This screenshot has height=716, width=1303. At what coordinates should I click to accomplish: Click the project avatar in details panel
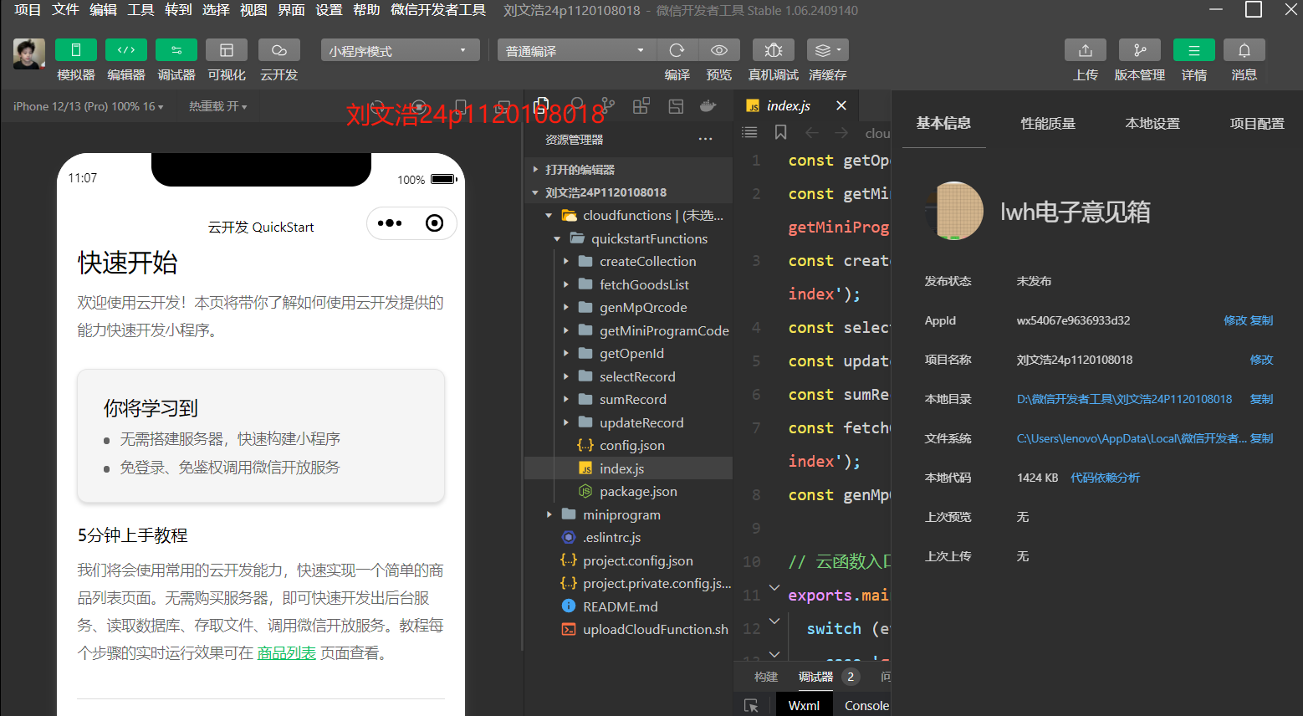[954, 211]
